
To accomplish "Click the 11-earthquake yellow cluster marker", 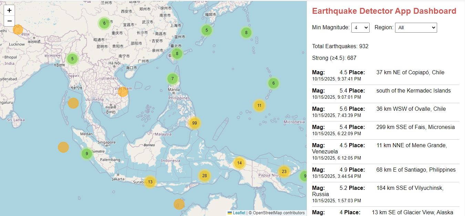I will tap(259, 106).
